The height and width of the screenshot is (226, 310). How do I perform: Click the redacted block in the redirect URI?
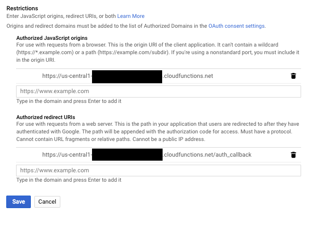click(x=127, y=155)
